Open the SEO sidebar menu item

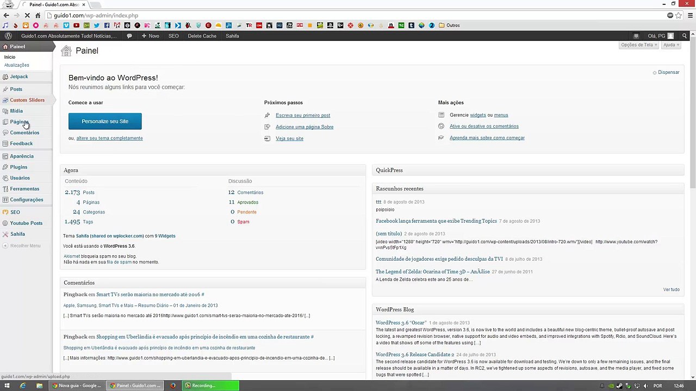click(26, 212)
